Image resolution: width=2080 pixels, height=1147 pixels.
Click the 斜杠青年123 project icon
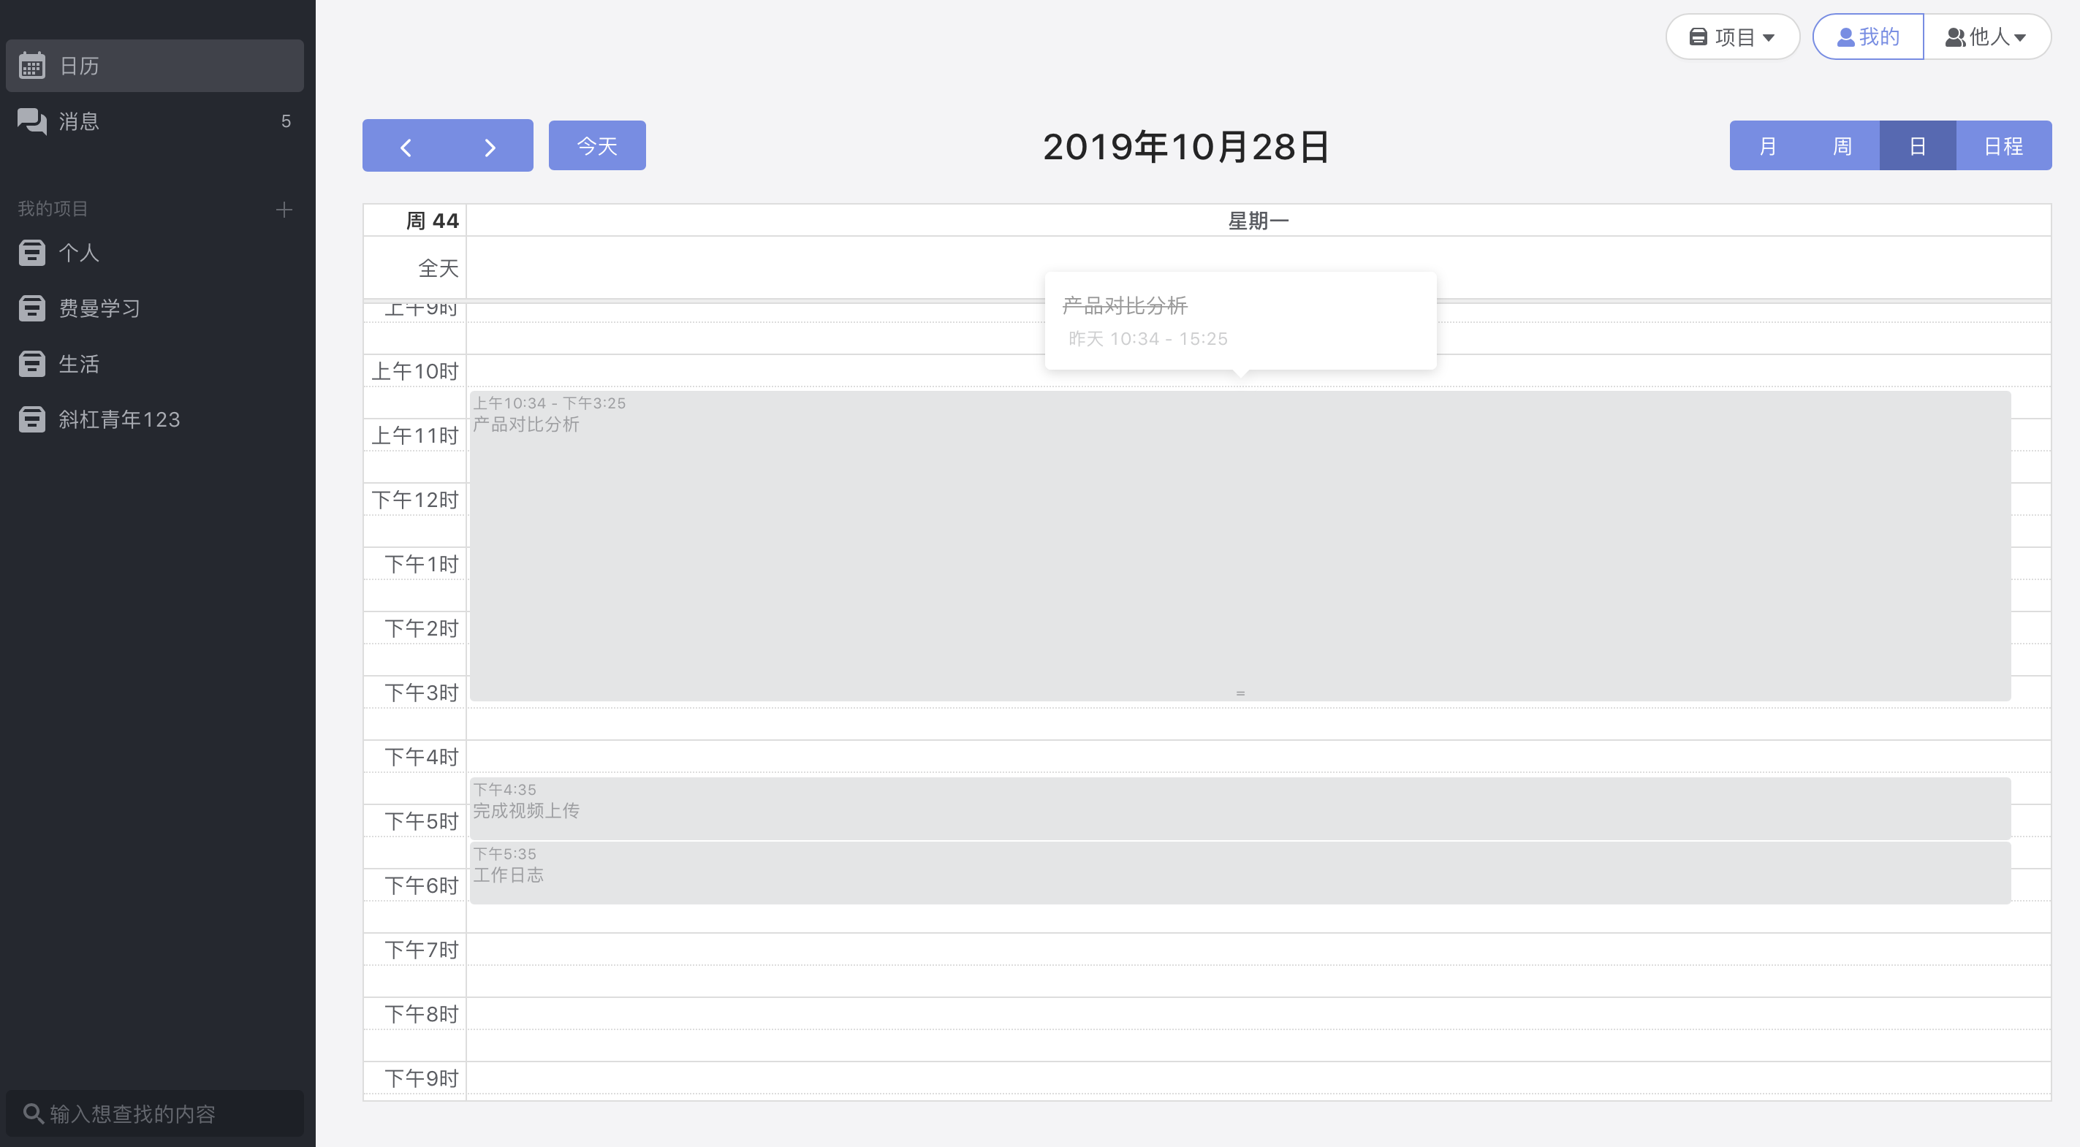(31, 420)
